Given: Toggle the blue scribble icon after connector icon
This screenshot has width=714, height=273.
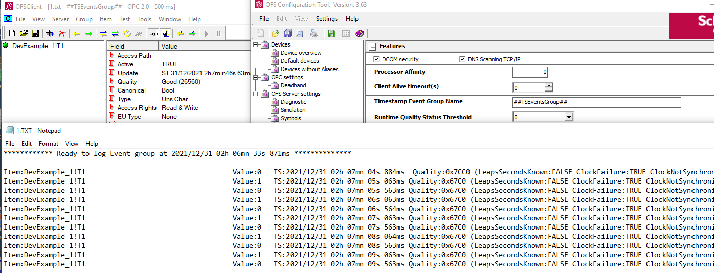Looking at the screenshot, I should 165,33.
